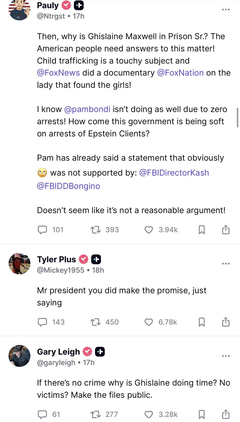Open more options on Tyler Plus post
This screenshot has width=240, height=422.
tap(226, 263)
